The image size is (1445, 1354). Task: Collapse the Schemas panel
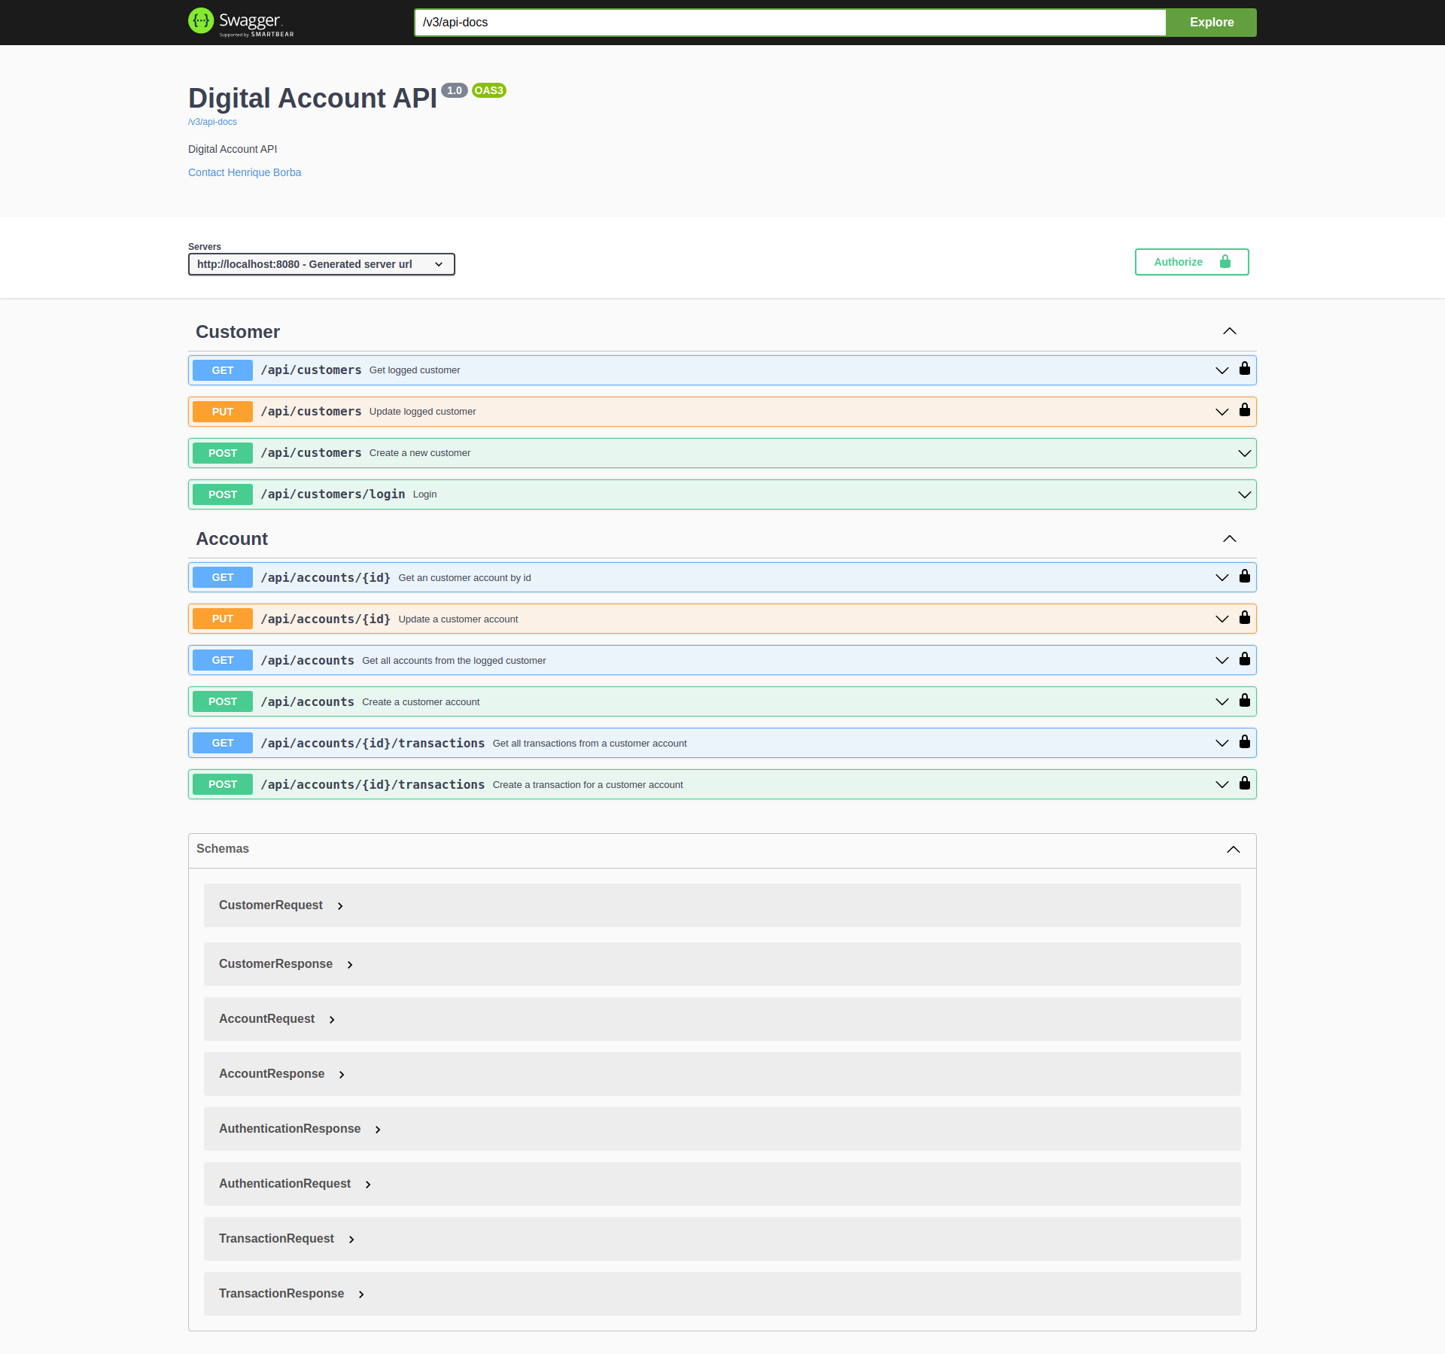click(x=1234, y=850)
